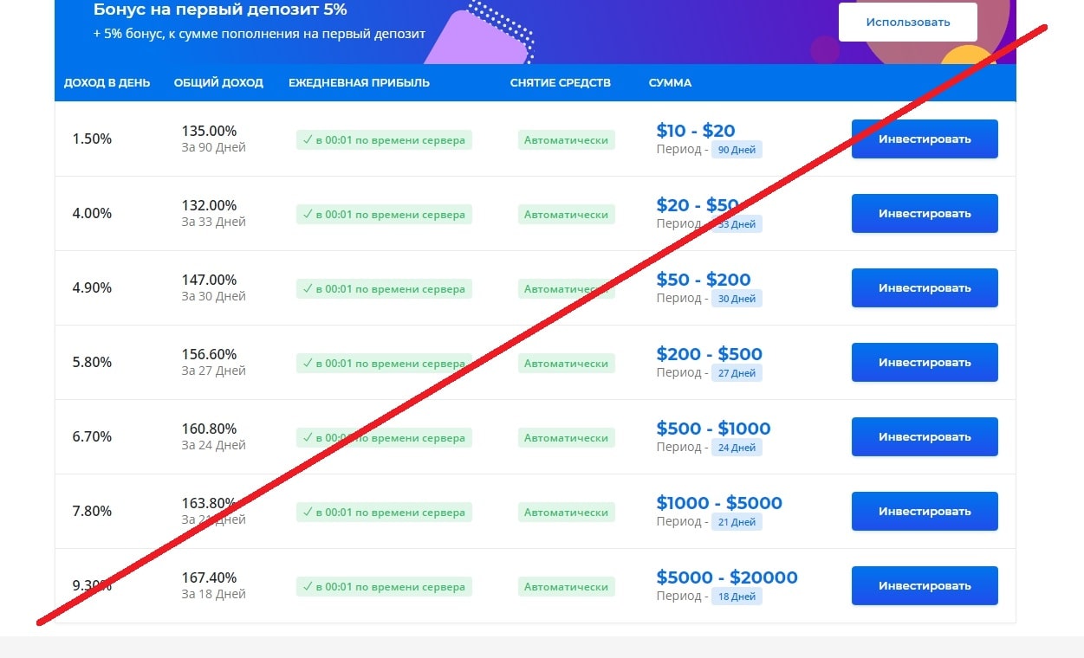Click server time checkmark badge in 9.30% row
1084x658 pixels.
click(384, 587)
